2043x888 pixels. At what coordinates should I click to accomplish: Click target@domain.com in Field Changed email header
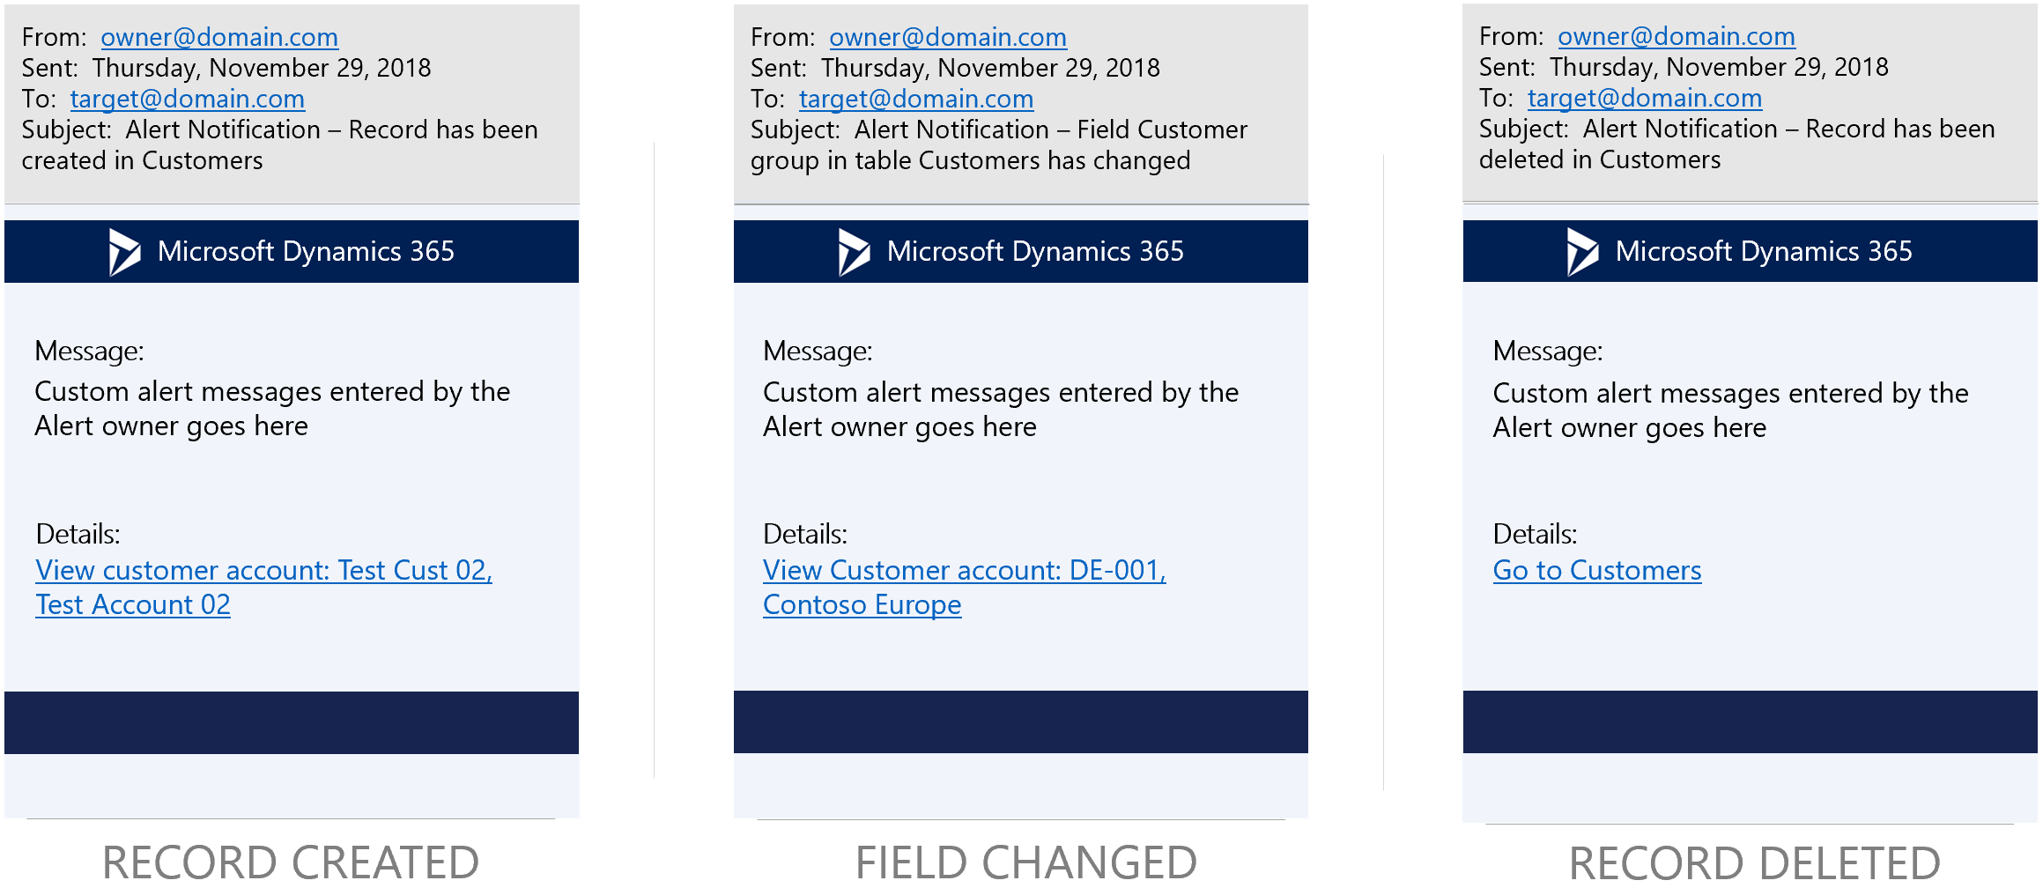[915, 99]
